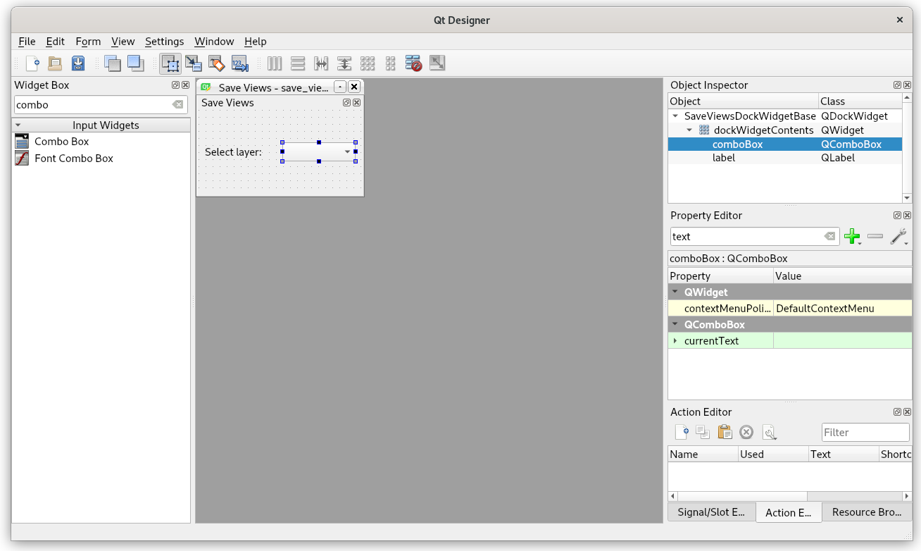
Task: Open the Help menu
Action: coord(256,42)
